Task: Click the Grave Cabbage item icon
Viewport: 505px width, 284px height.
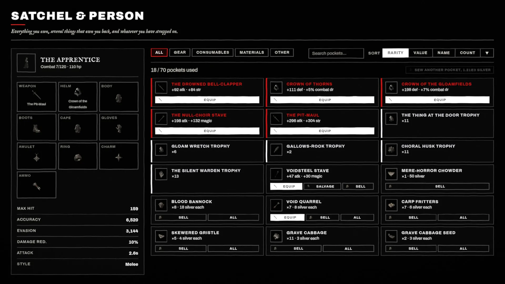Action: [x=276, y=236]
